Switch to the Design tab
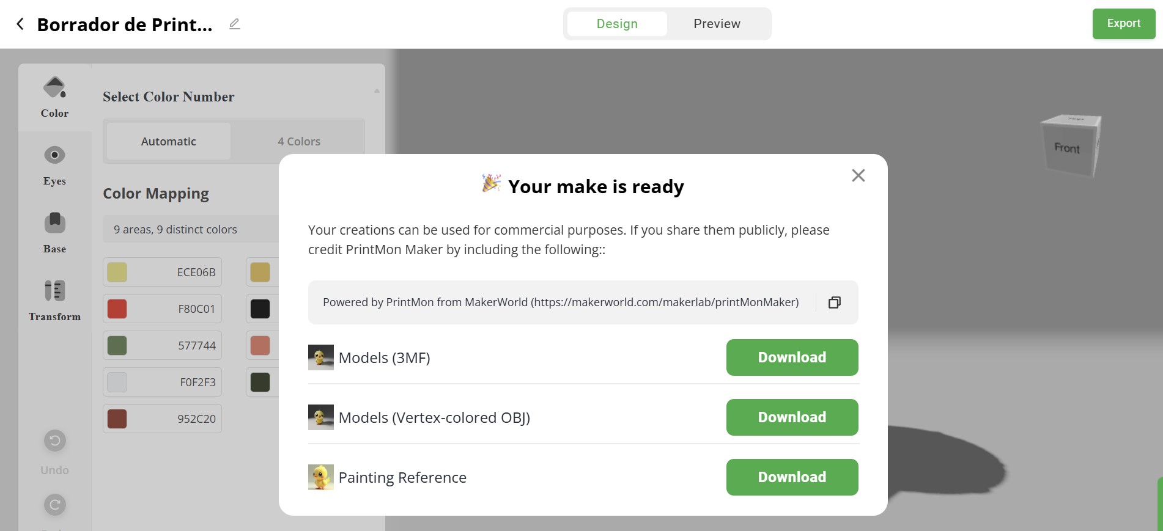The width and height of the screenshot is (1163, 531). (617, 24)
